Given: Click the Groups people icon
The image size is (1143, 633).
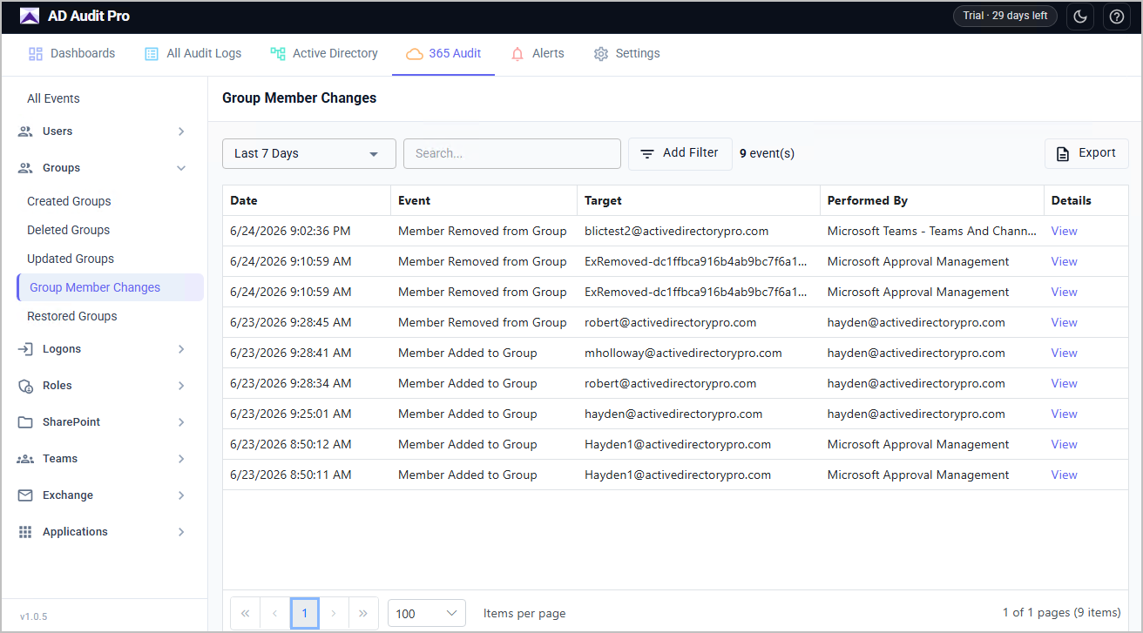Looking at the screenshot, I should (25, 168).
